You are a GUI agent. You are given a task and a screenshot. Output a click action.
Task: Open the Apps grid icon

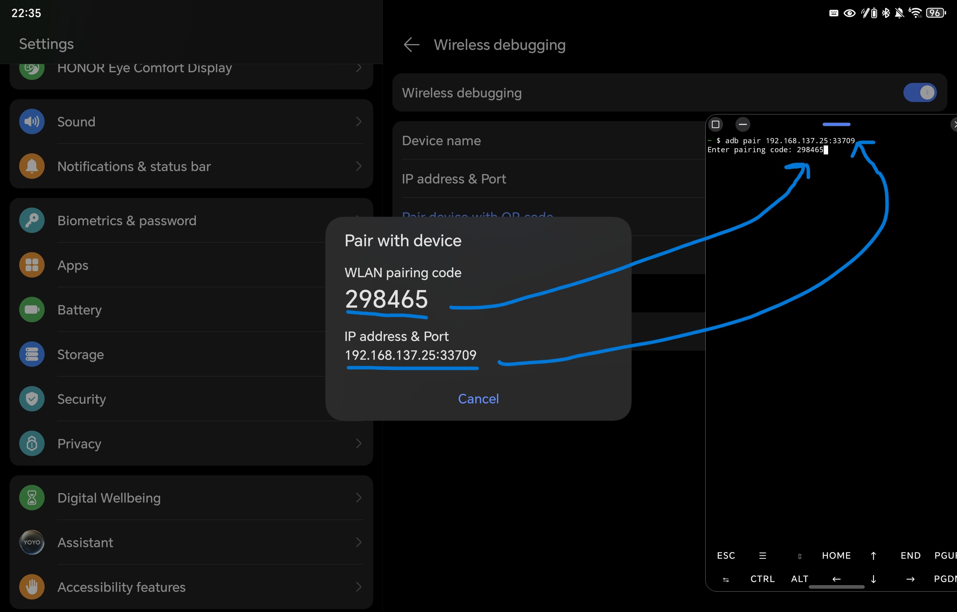(x=32, y=265)
